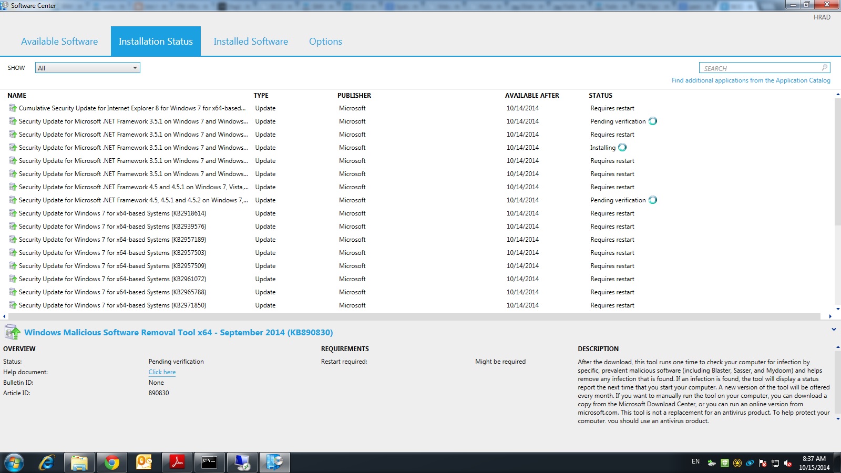Open the SHOW filter dropdown set to All
The height and width of the screenshot is (473, 841).
pyautogui.click(x=88, y=68)
